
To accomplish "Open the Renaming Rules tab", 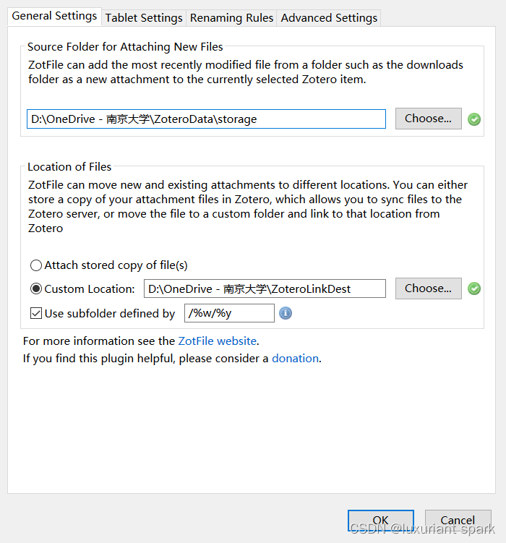I will [x=231, y=17].
